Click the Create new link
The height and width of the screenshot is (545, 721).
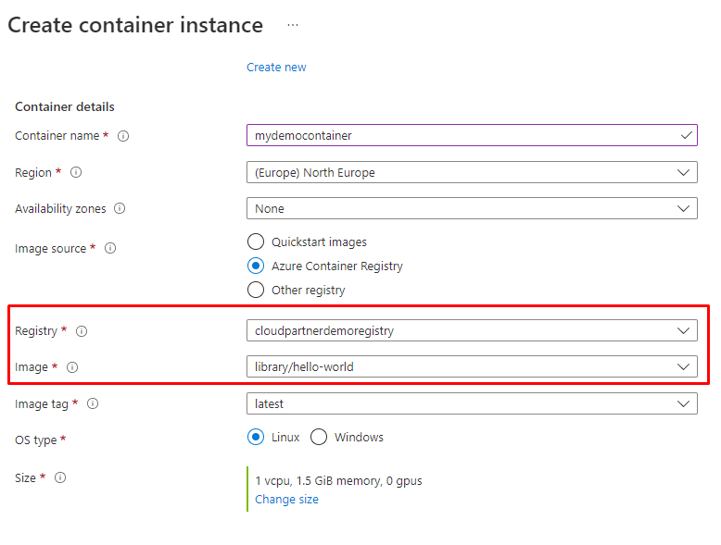(276, 68)
